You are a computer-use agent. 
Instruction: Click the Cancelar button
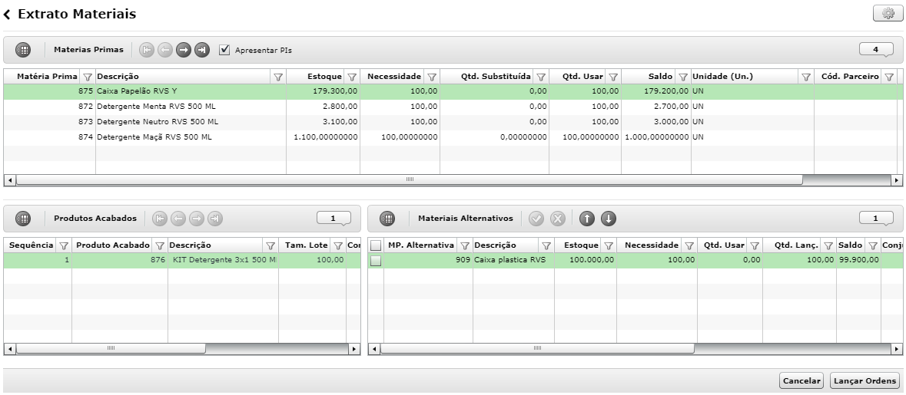tap(801, 380)
